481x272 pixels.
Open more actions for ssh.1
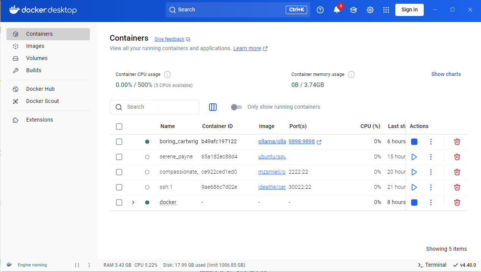[x=431, y=187]
